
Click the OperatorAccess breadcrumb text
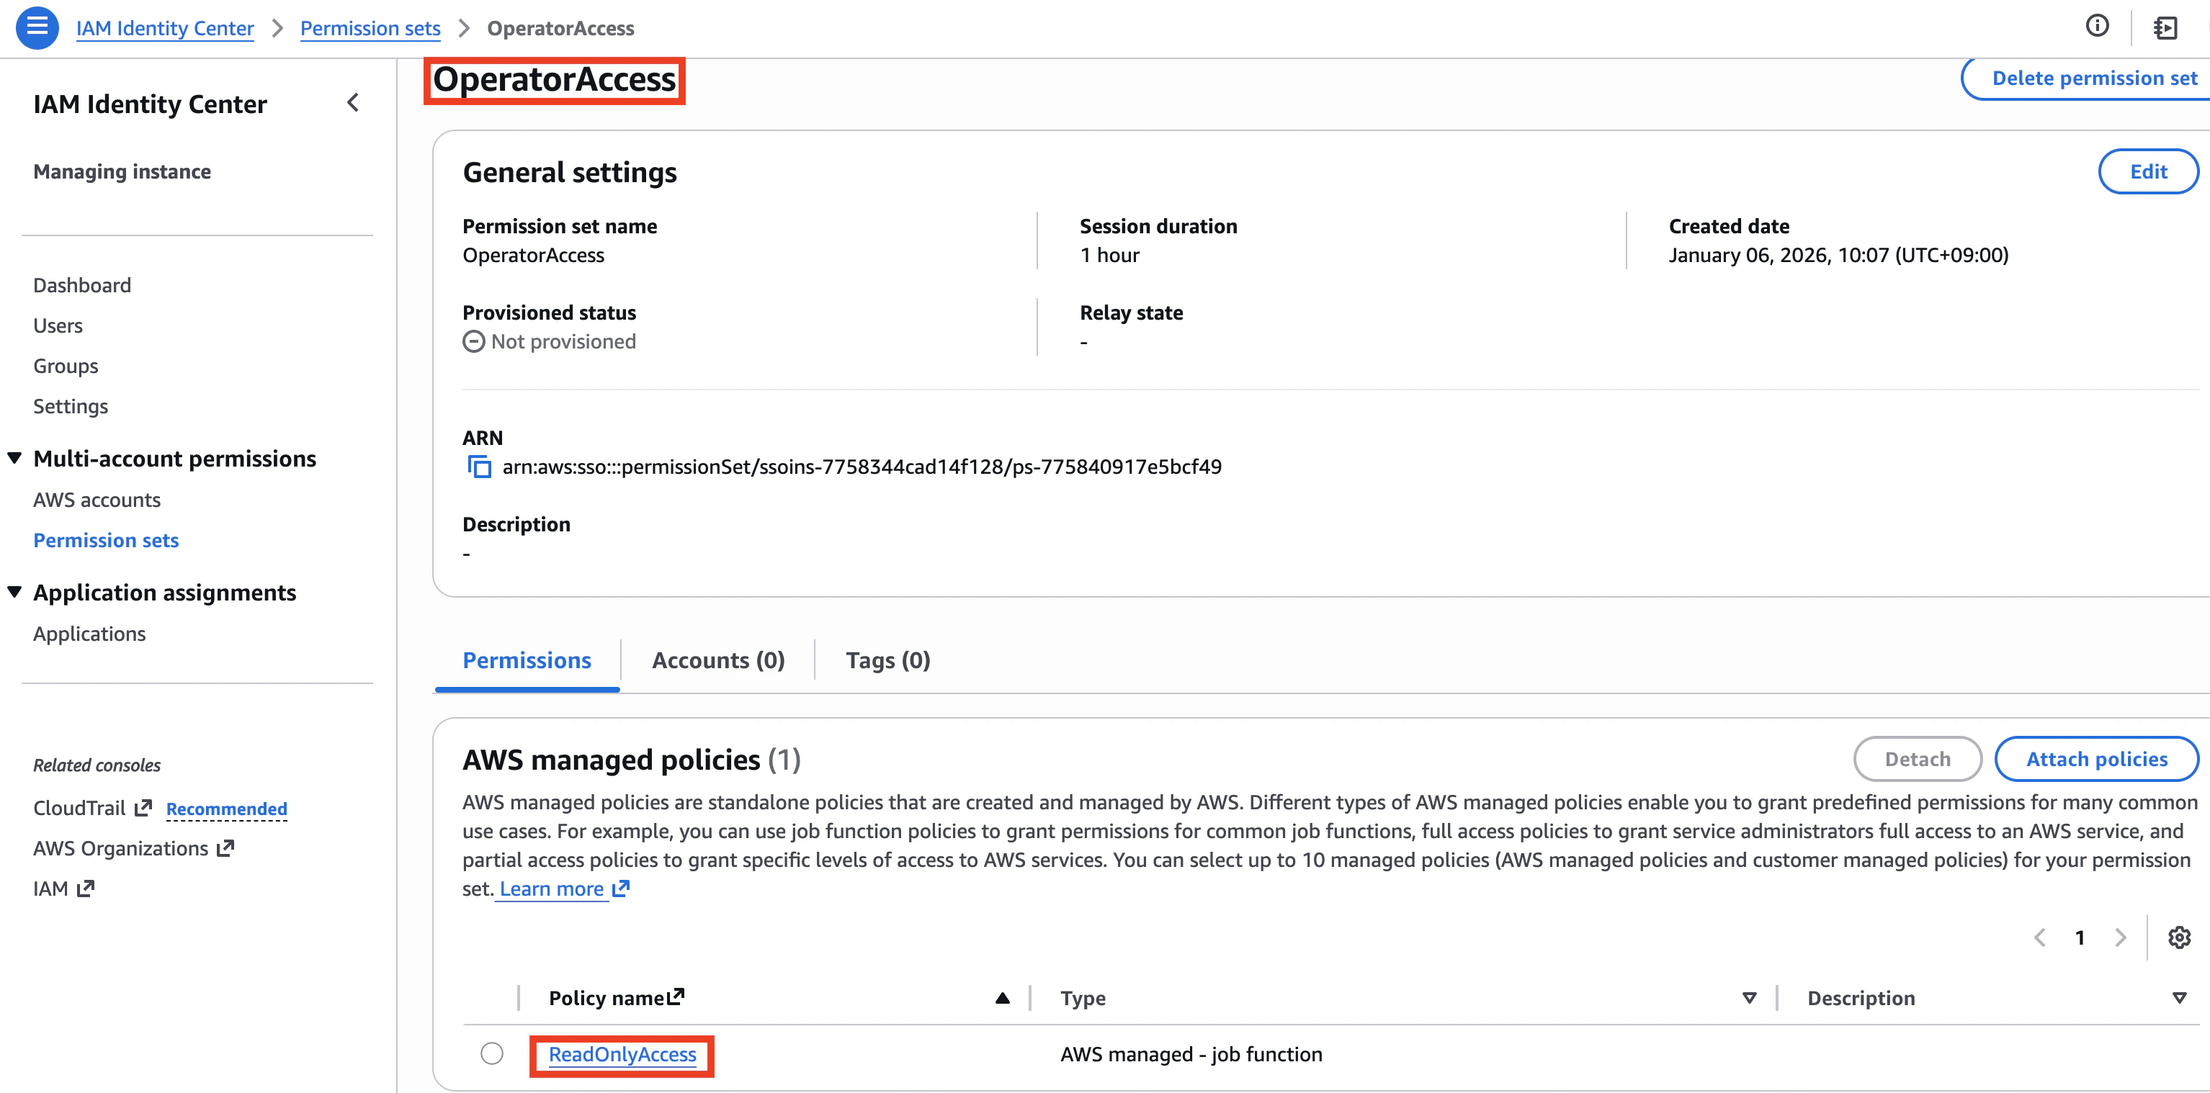pos(560,28)
